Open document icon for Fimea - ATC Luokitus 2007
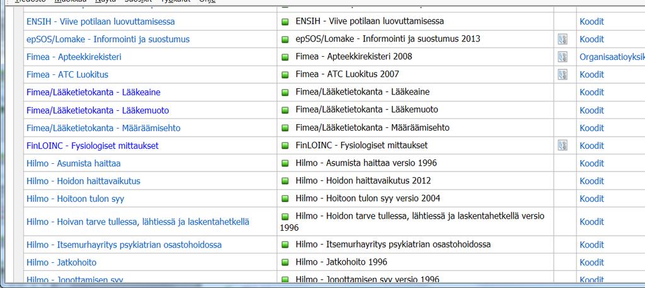 (562, 74)
